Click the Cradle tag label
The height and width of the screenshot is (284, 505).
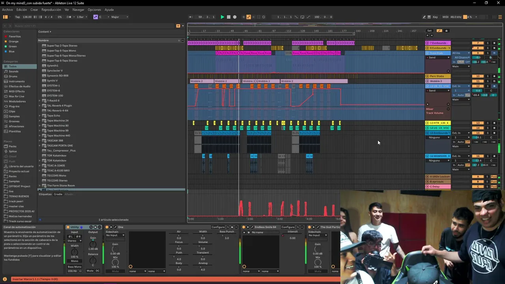point(58,194)
